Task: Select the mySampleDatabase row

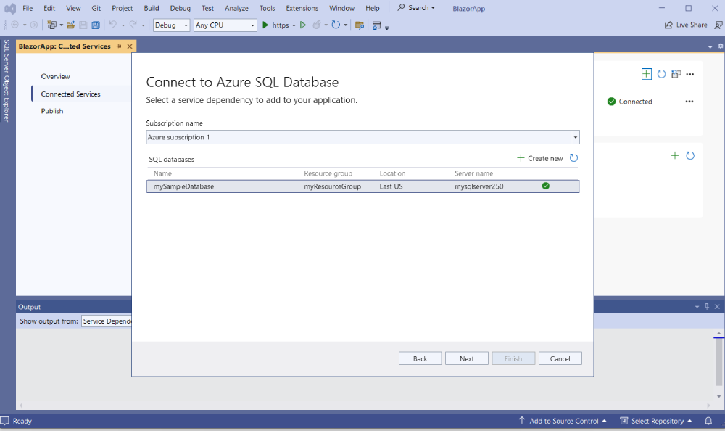Action: click(362, 186)
